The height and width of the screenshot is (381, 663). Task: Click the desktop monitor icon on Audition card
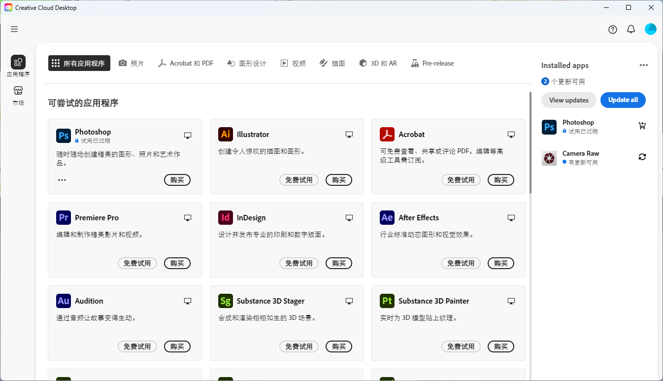point(188,301)
